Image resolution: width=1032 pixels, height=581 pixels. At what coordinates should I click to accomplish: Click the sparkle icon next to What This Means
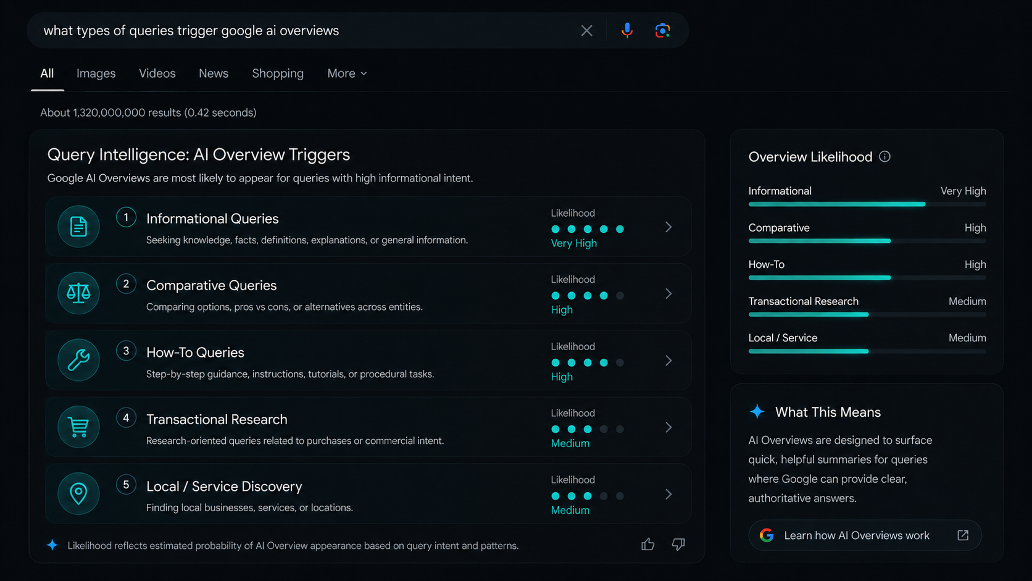click(x=757, y=412)
